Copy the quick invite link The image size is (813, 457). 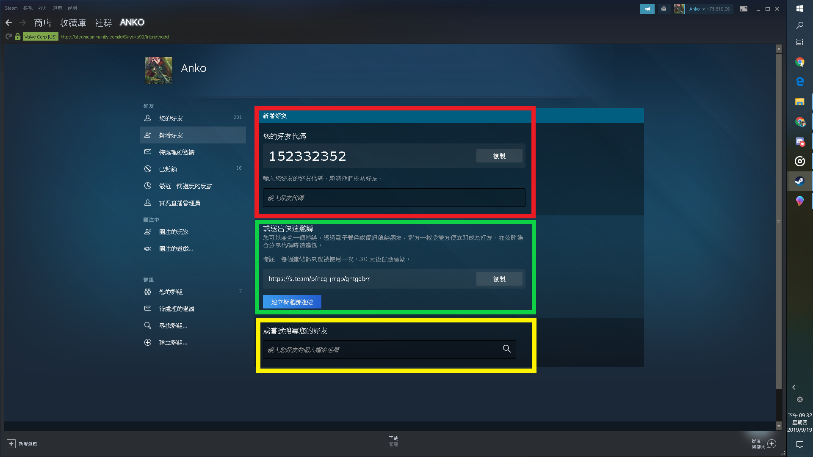(499, 279)
